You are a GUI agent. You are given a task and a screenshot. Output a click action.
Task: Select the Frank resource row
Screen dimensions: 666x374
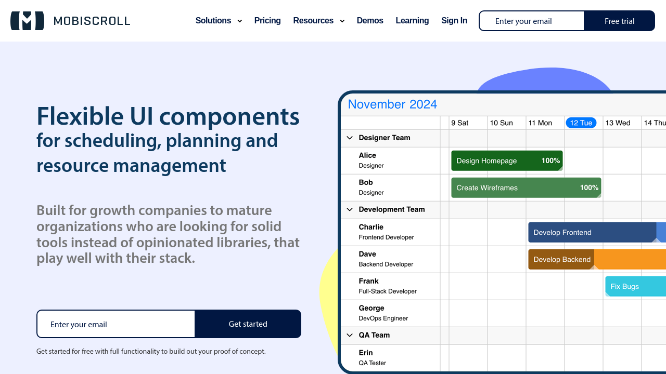pos(391,286)
